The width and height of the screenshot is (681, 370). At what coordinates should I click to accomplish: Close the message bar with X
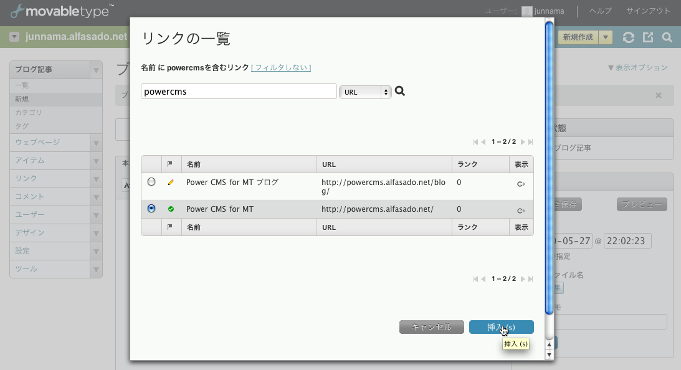click(659, 95)
